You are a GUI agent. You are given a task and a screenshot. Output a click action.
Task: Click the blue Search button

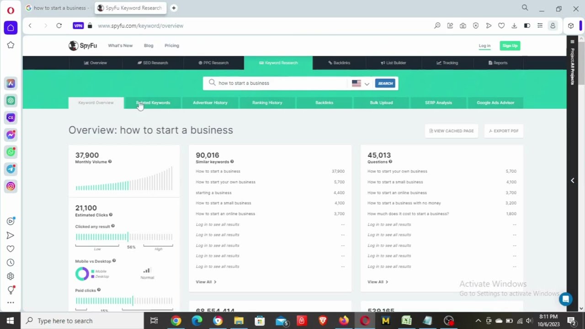(x=385, y=83)
